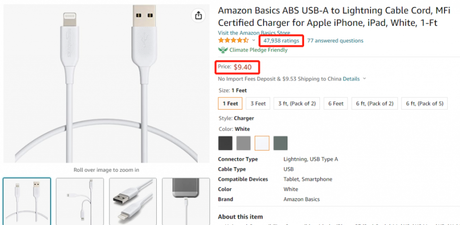The width and height of the screenshot is (460, 225).
Task: Select the 1 Feet size option
Action: (230, 104)
